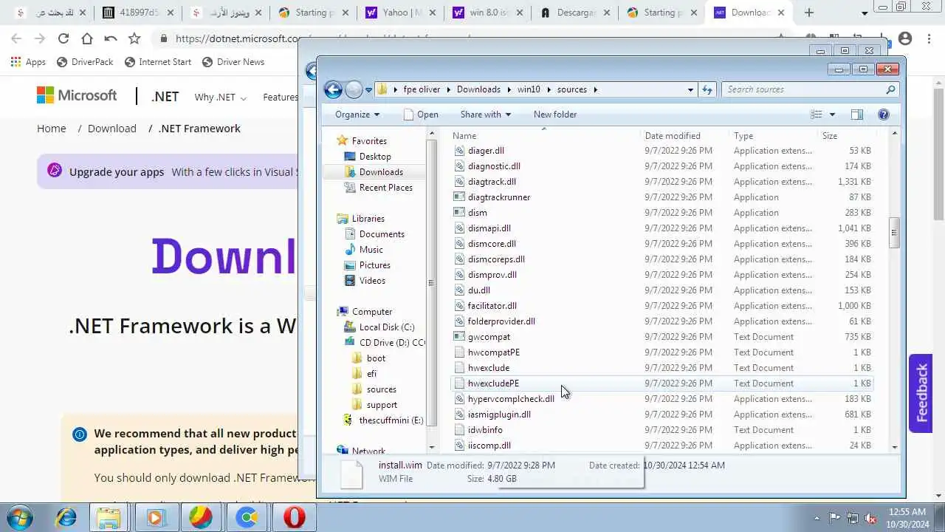Click the file list vertical scrollbar thumb
The image size is (945, 532).
(894, 233)
